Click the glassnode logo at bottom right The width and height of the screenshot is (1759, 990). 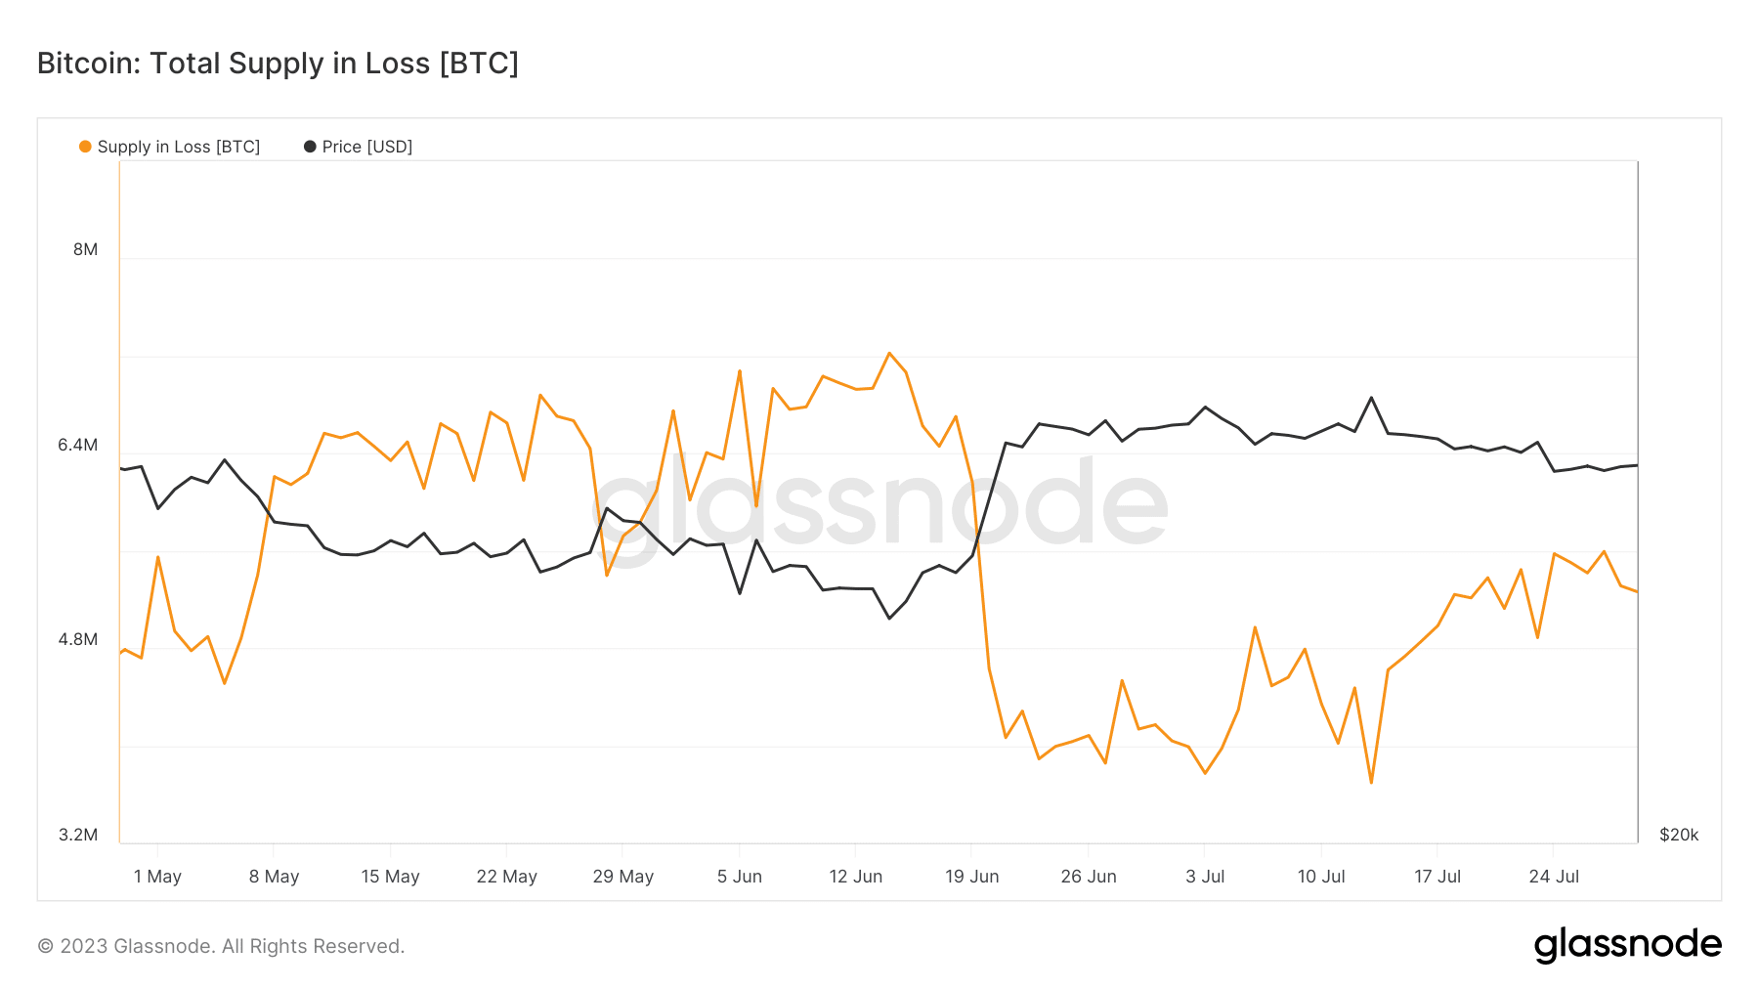pyautogui.click(x=1627, y=944)
